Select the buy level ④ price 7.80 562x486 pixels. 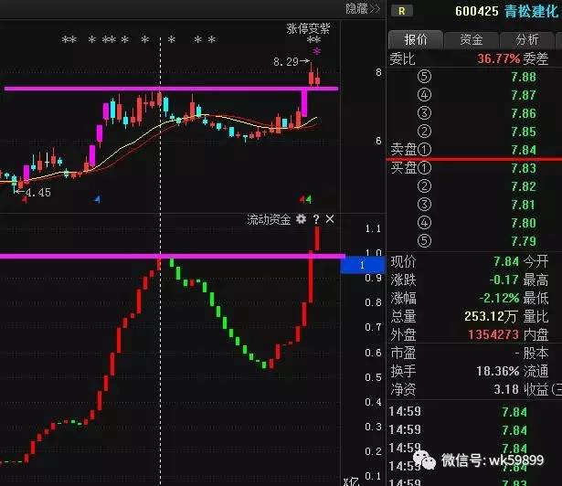tap(524, 223)
